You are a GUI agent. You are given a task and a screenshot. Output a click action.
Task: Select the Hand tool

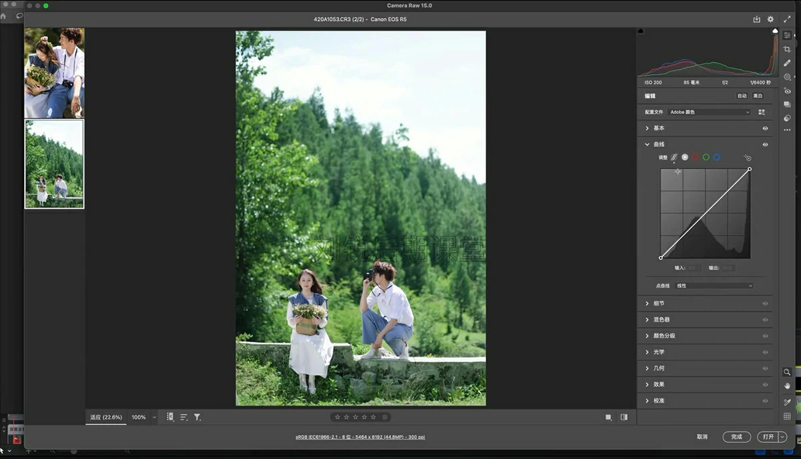coord(788,386)
